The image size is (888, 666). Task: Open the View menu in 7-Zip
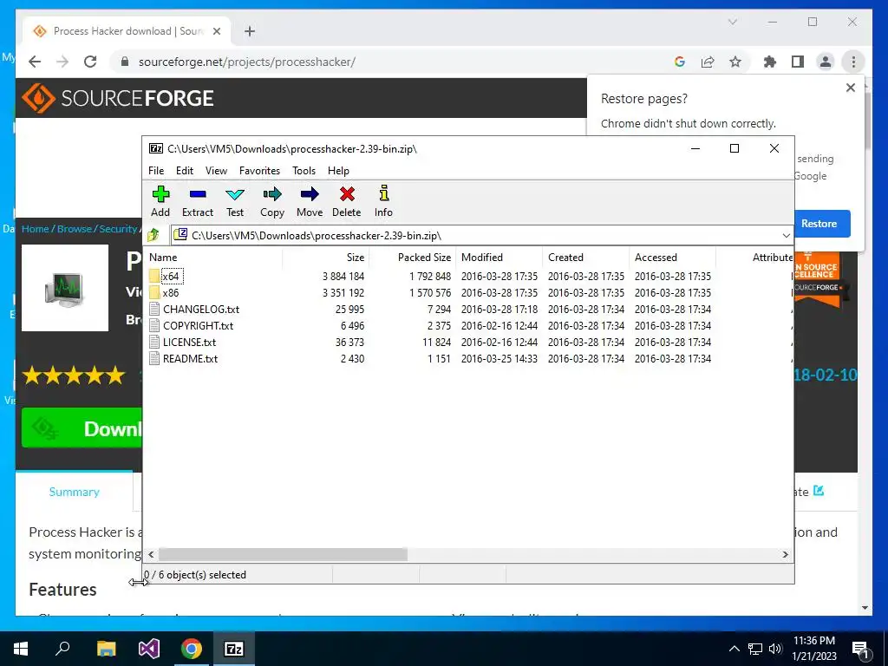(x=216, y=171)
